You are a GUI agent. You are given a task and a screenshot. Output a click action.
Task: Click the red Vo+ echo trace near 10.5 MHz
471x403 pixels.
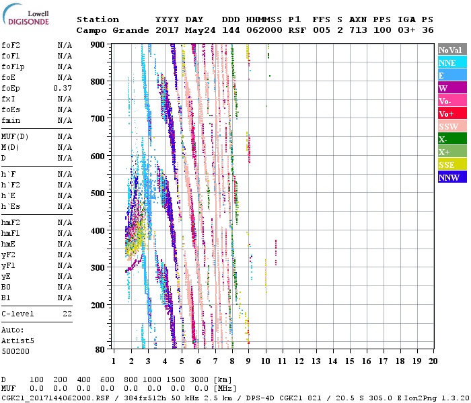pos(276,253)
